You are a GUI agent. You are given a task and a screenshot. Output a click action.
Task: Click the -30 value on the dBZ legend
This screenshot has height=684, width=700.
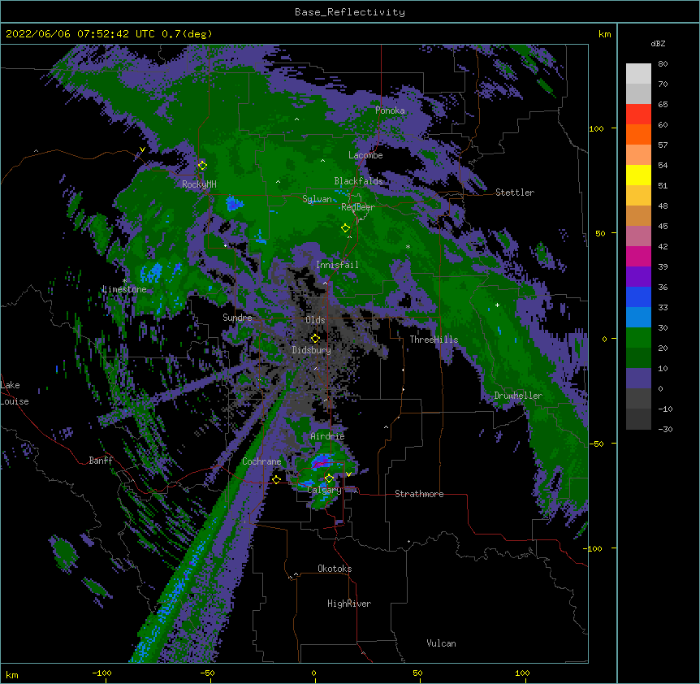tap(665, 429)
